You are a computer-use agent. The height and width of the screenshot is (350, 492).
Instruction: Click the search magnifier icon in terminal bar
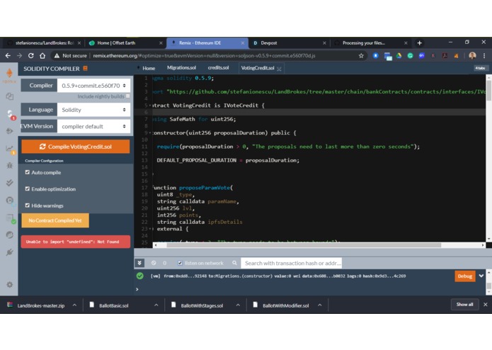(234, 263)
